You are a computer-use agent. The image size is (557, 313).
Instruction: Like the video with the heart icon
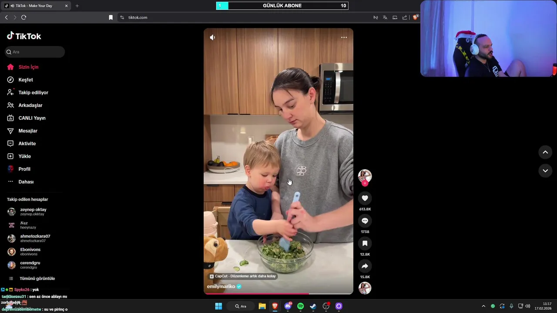point(365,198)
